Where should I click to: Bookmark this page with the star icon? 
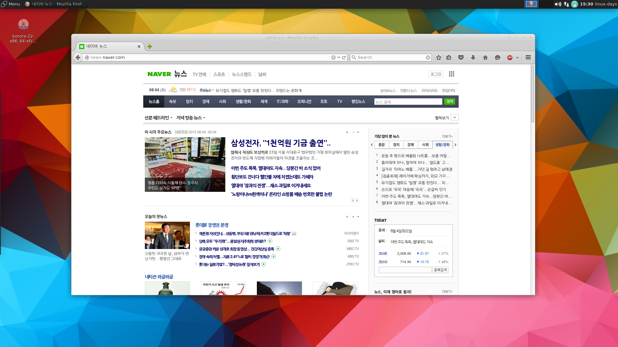438,58
